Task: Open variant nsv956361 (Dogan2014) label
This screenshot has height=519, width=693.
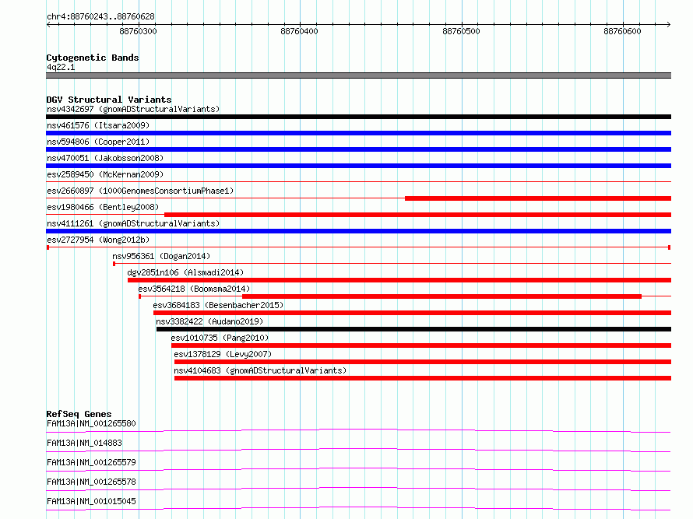Action: pos(161,256)
